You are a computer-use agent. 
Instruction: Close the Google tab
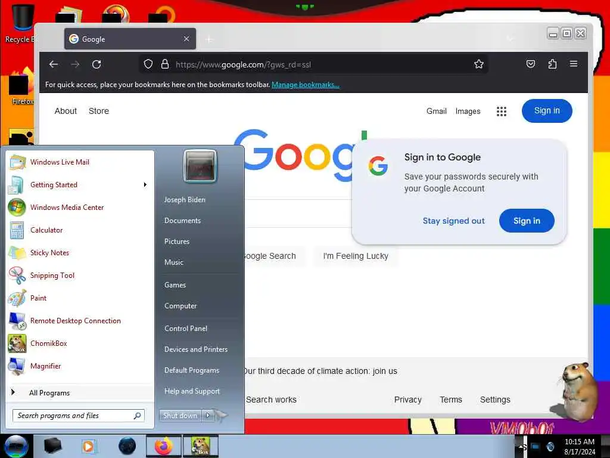186,39
